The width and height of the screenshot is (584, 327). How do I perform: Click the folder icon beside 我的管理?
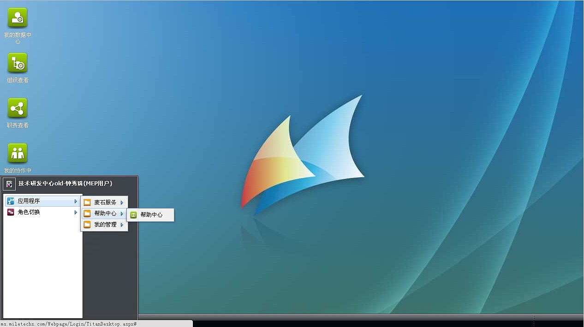[x=87, y=225]
